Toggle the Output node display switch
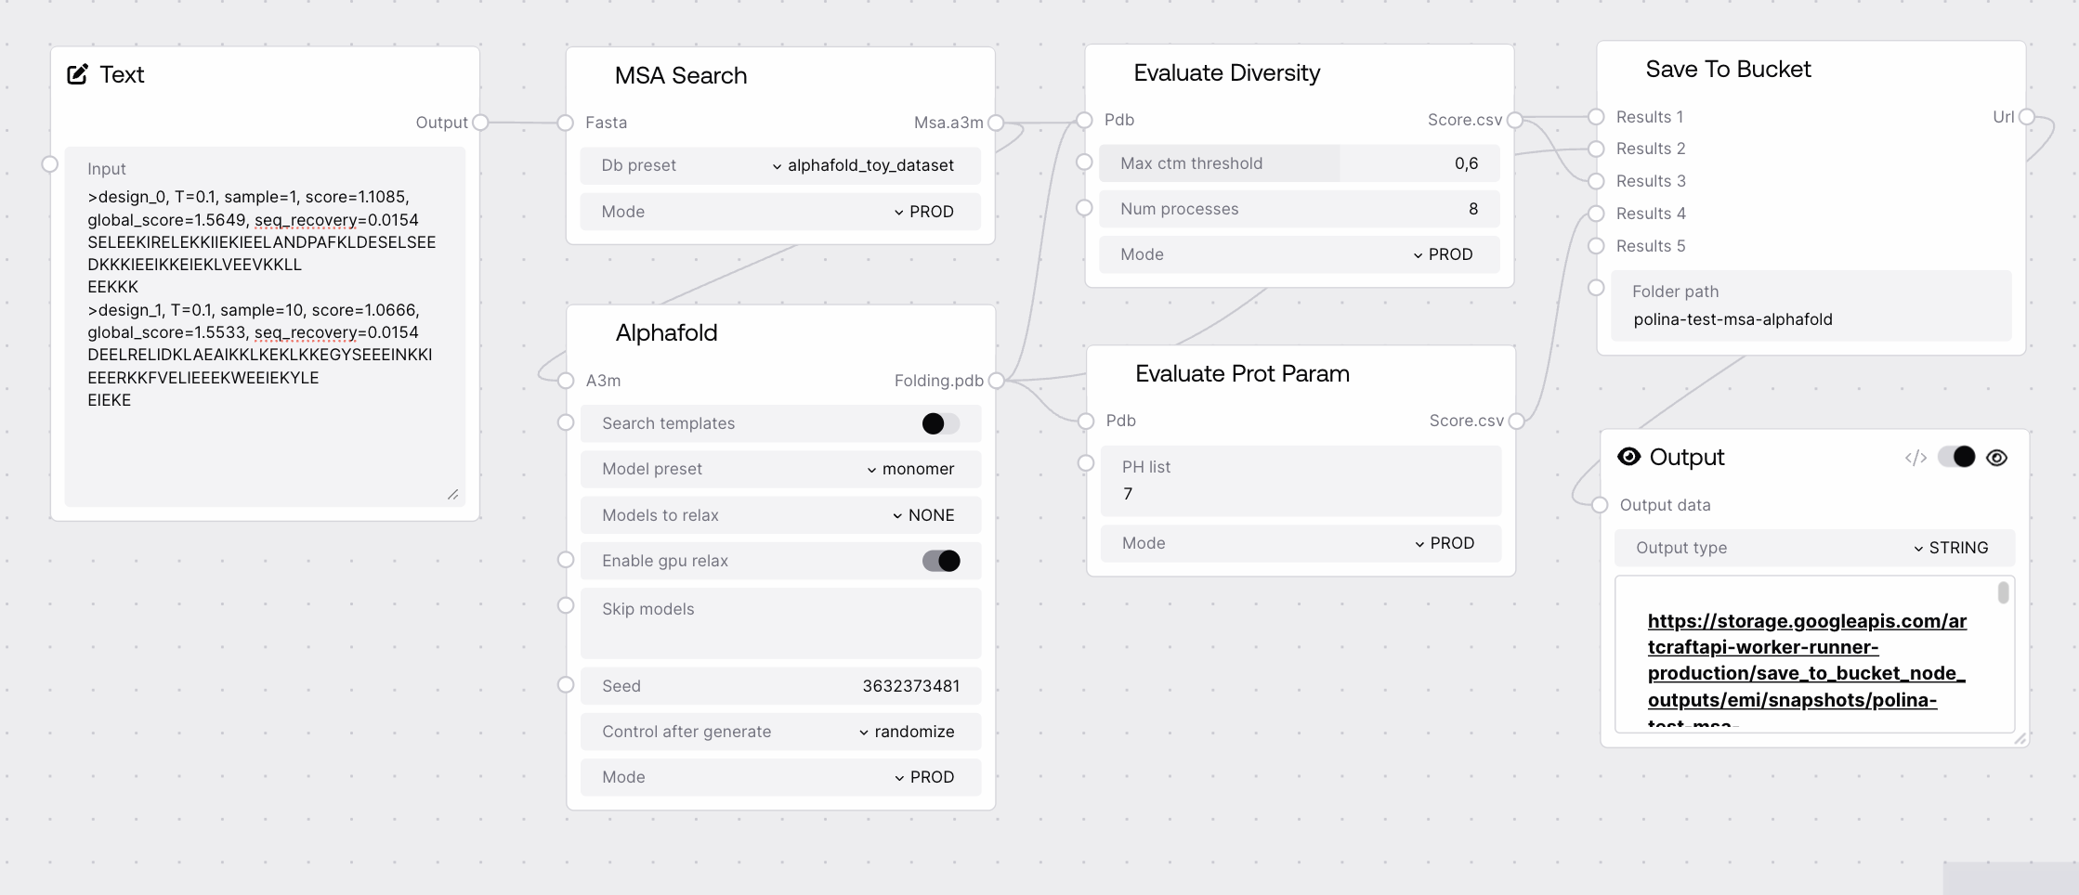Viewport: 2079px width, 895px height. 1956,457
